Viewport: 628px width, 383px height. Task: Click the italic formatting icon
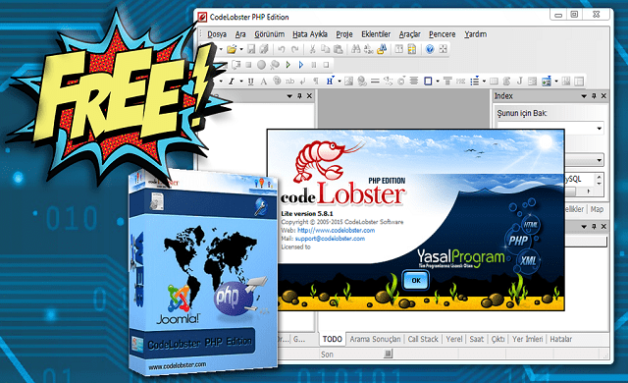point(232,82)
